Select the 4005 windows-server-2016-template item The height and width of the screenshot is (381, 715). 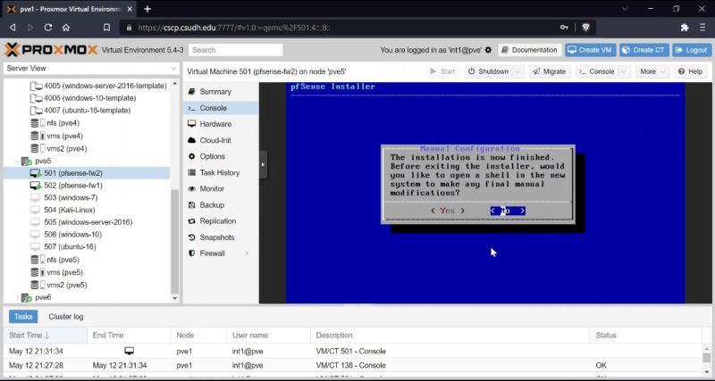point(98,86)
